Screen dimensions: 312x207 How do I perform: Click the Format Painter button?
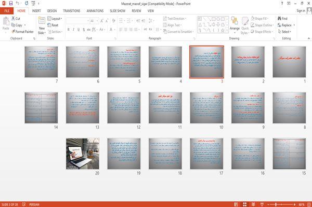[22, 32]
